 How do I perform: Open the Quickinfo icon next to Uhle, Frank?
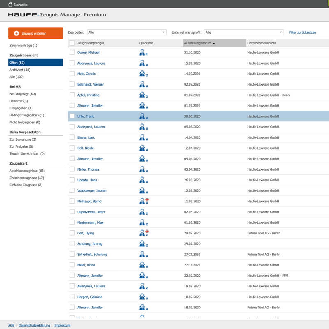tap(143, 116)
